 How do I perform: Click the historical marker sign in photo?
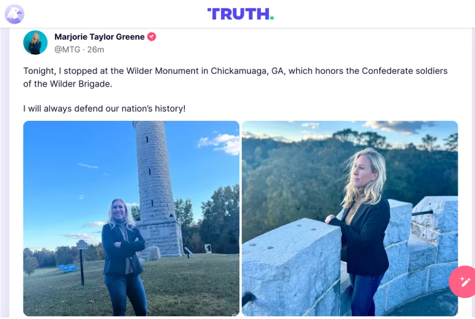click(82, 245)
